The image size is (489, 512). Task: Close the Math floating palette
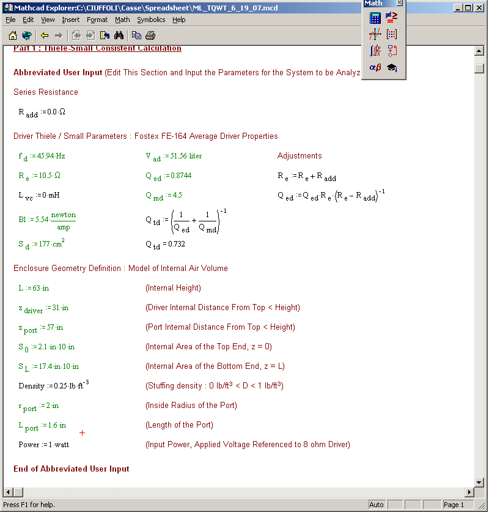point(399,3)
